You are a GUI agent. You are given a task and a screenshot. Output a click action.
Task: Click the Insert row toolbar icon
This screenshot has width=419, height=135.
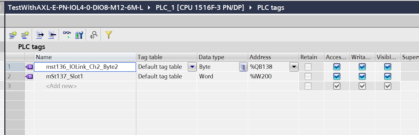coord(13,35)
